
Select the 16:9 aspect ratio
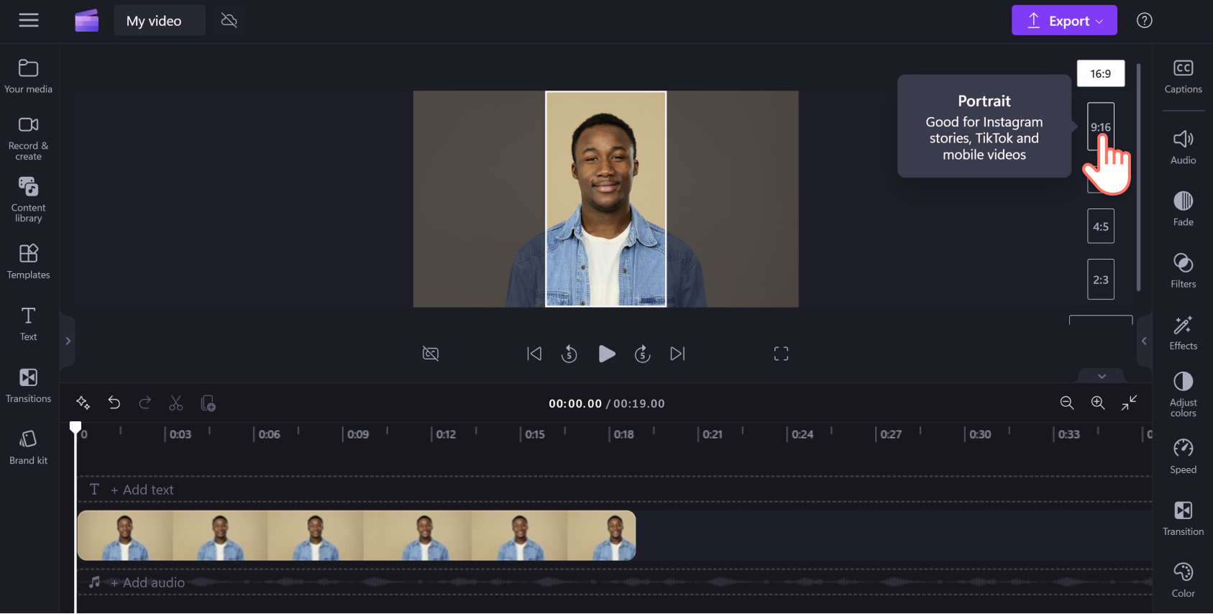pos(1101,73)
